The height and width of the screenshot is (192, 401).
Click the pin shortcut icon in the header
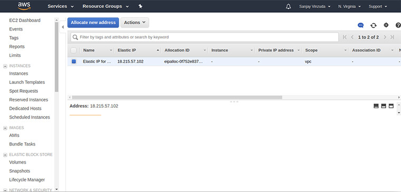140,6
